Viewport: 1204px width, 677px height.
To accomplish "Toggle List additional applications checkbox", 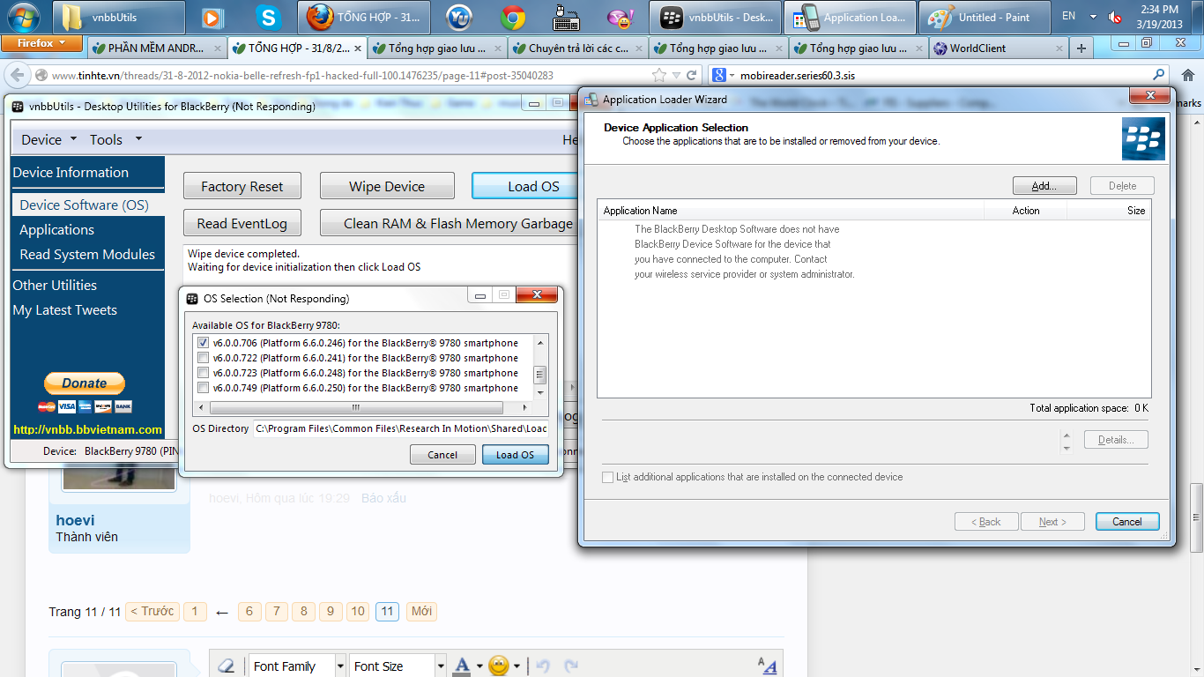I will [607, 477].
